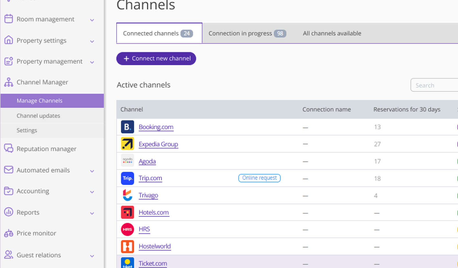Screen dimensions: 458x268
Task: Open the Ticket.com channel link
Action: [x=153, y=263]
